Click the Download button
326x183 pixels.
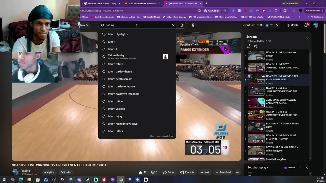[223, 172]
